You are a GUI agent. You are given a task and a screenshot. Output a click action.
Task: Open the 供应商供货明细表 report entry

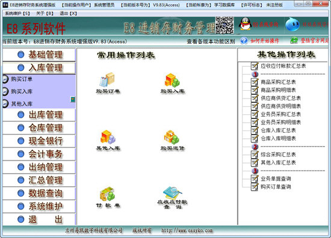coord(281,106)
